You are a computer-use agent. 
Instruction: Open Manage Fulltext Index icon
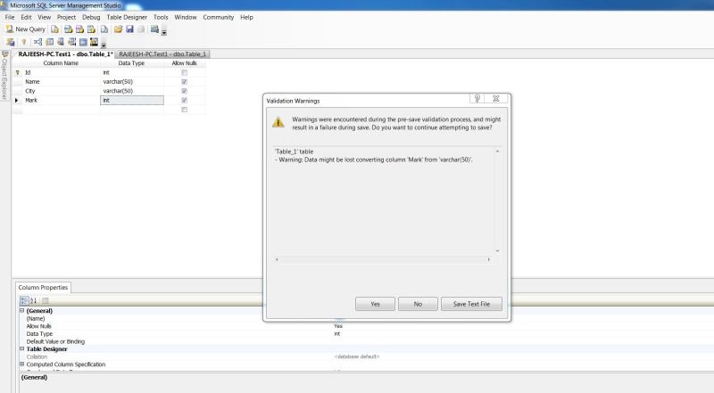(x=61, y=42)
